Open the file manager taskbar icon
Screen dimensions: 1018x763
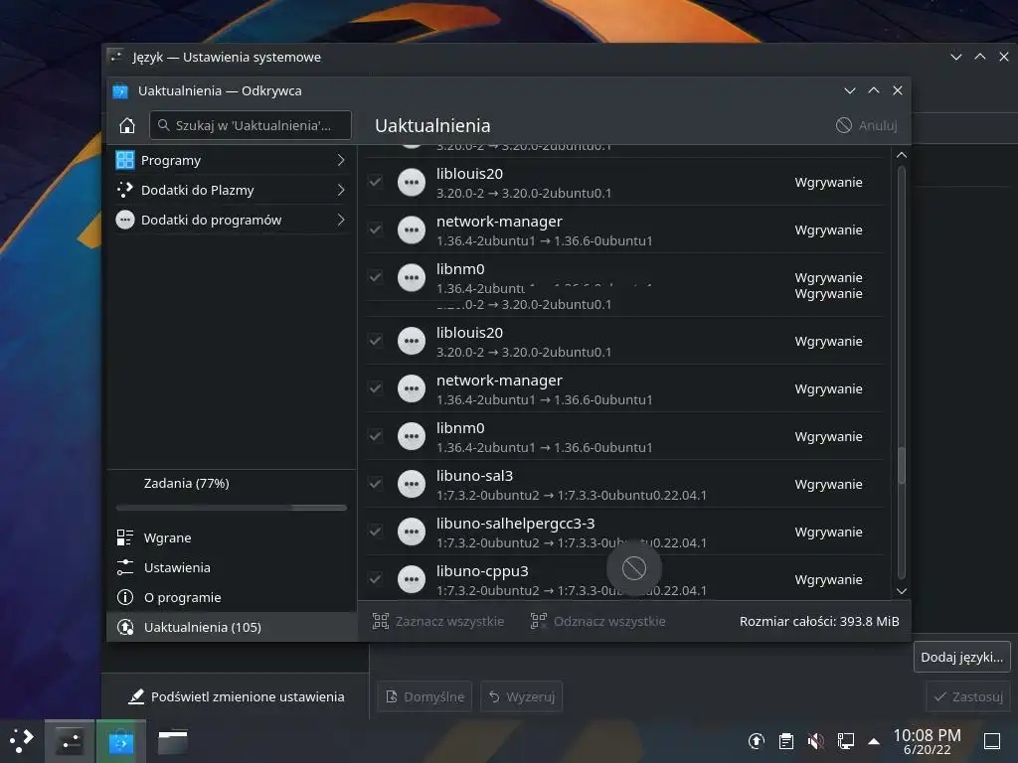pos(173,741)
